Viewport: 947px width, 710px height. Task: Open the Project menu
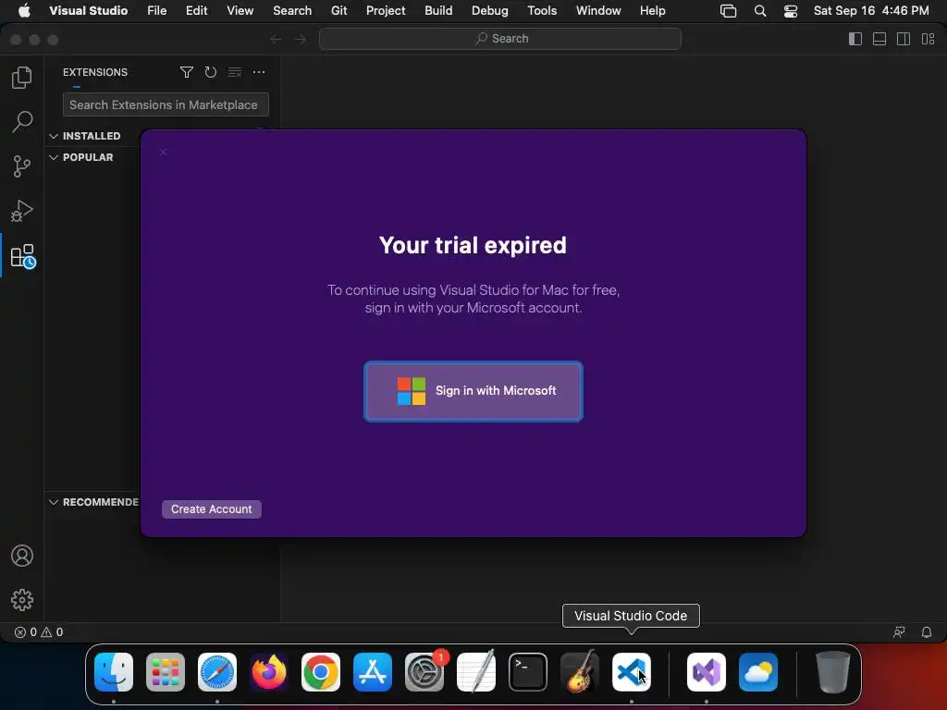pos(386,11)
